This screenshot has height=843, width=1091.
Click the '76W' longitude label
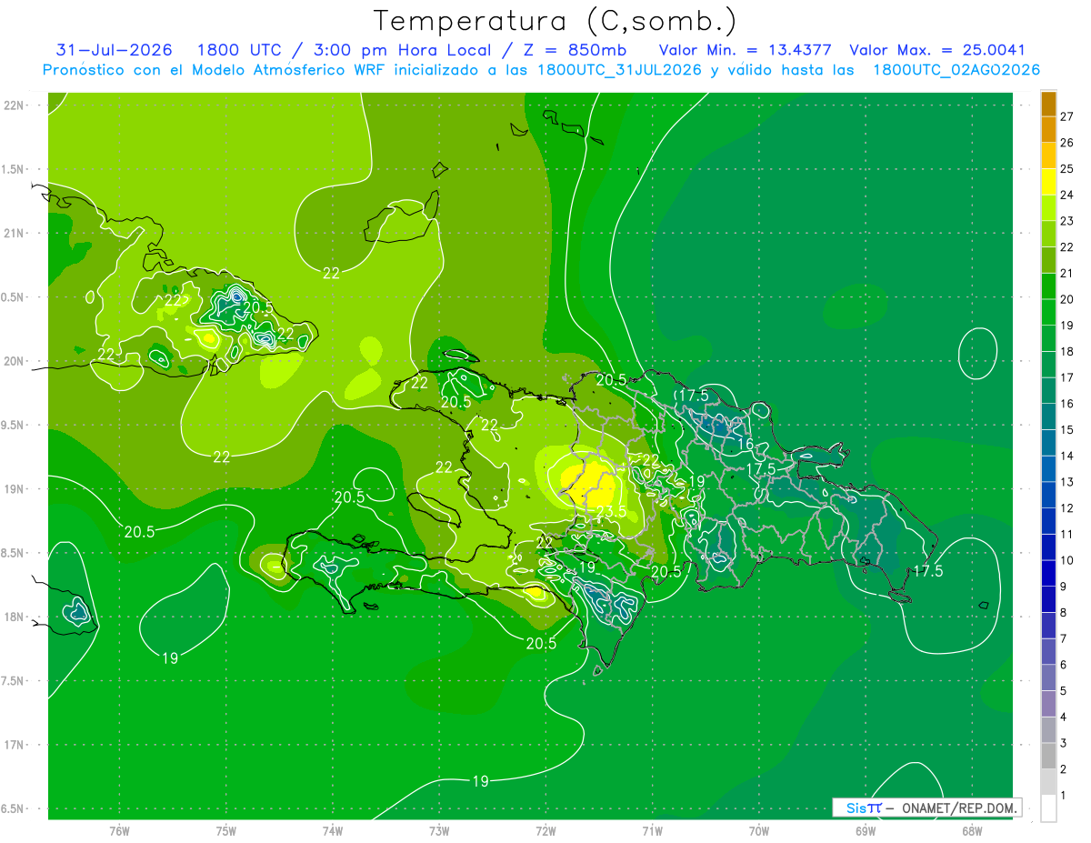tap(119, 830)
